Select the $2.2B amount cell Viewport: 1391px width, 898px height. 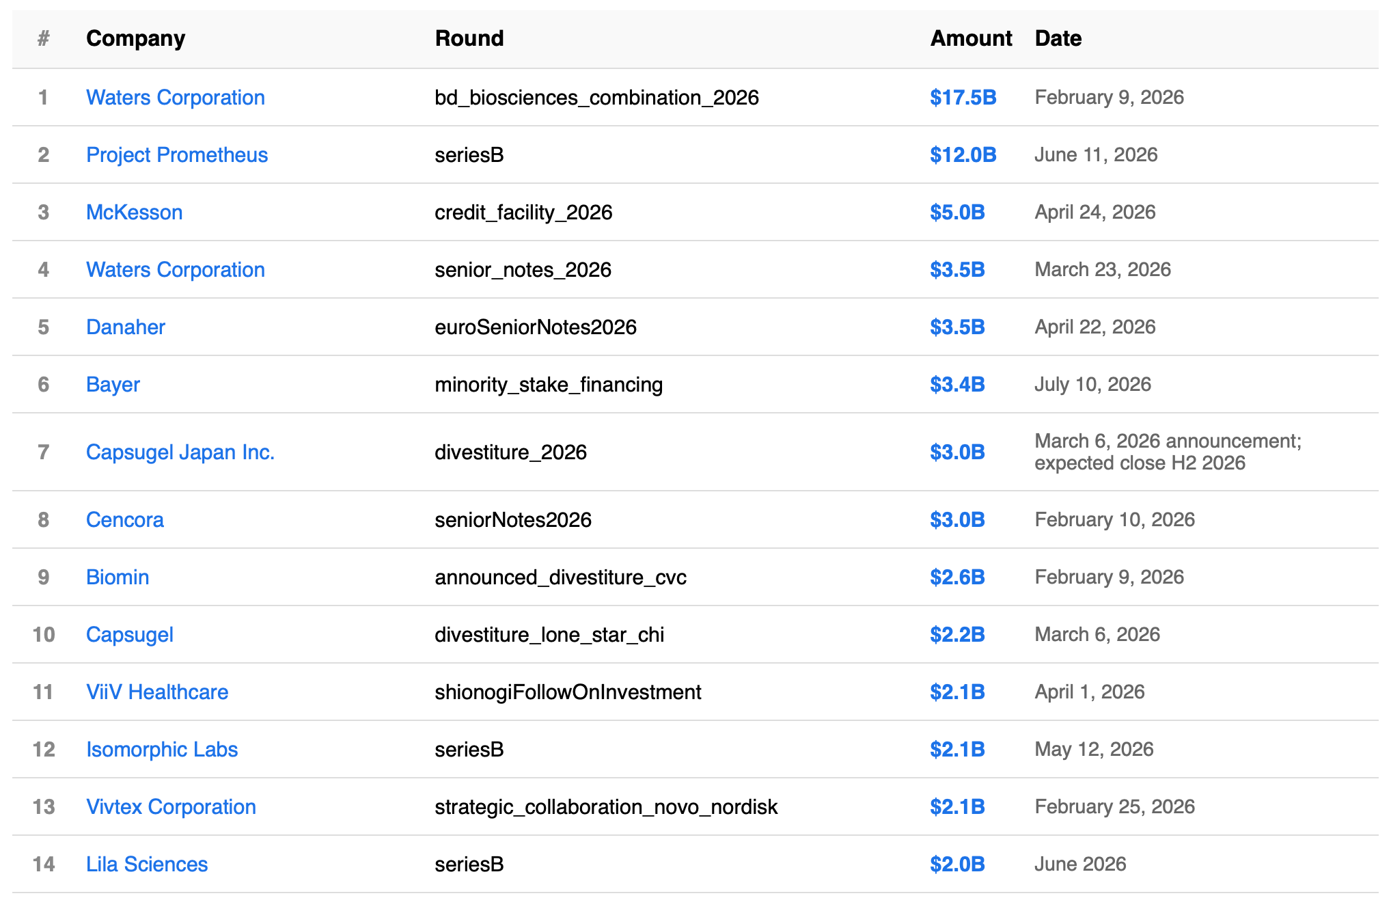[x=957, y=635]
